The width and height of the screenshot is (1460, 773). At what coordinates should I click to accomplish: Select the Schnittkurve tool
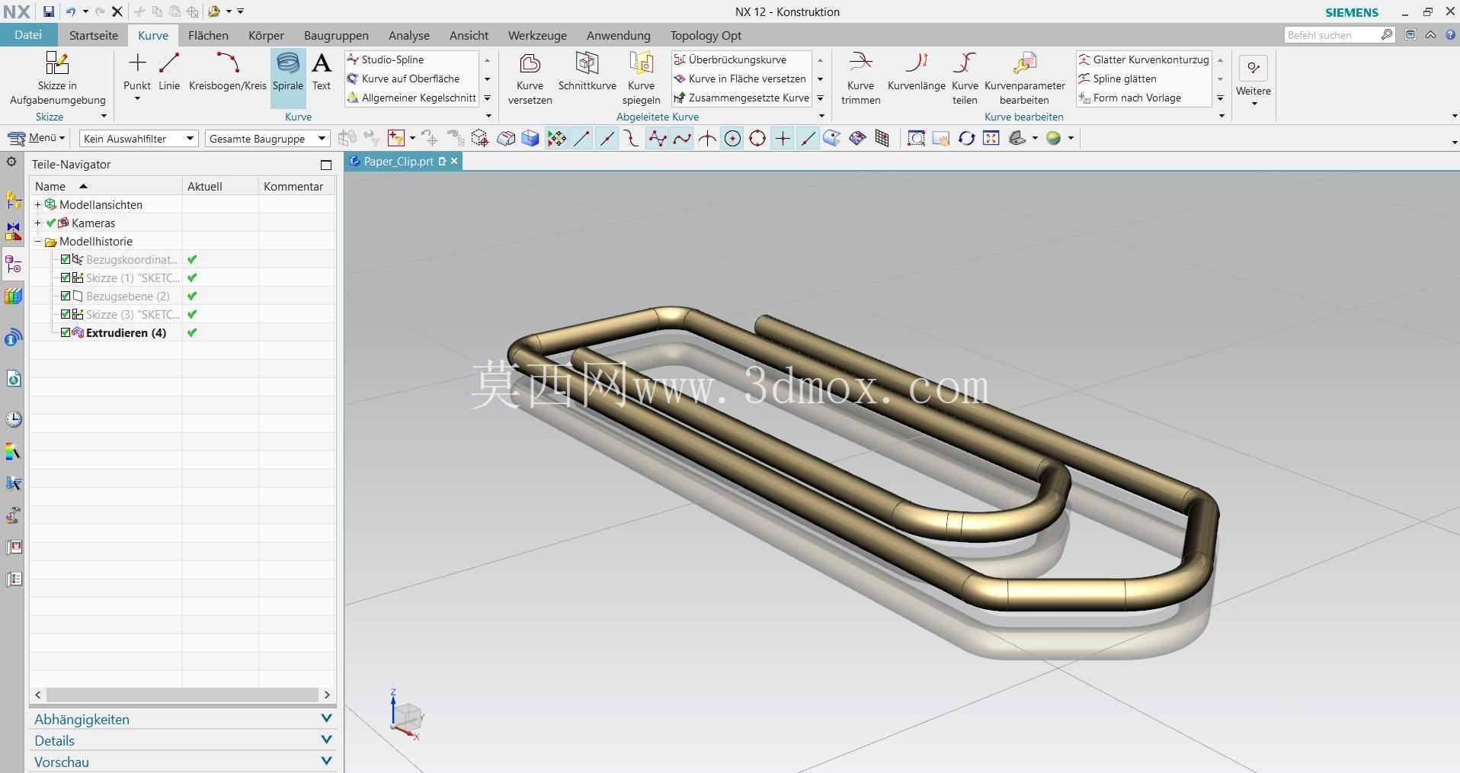click(x=587, y=73)
